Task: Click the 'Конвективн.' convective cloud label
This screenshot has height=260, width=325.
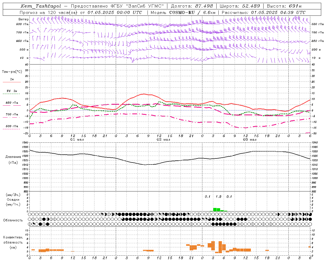Action: coord(13,237)
